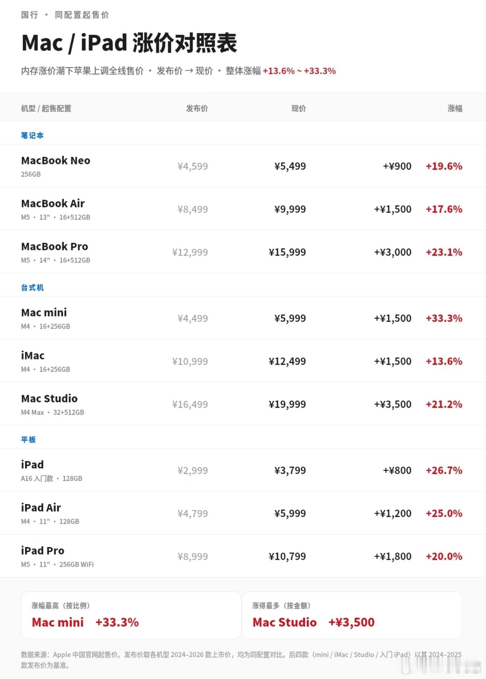Open the 笔记本 section label

tap(32, 135)
